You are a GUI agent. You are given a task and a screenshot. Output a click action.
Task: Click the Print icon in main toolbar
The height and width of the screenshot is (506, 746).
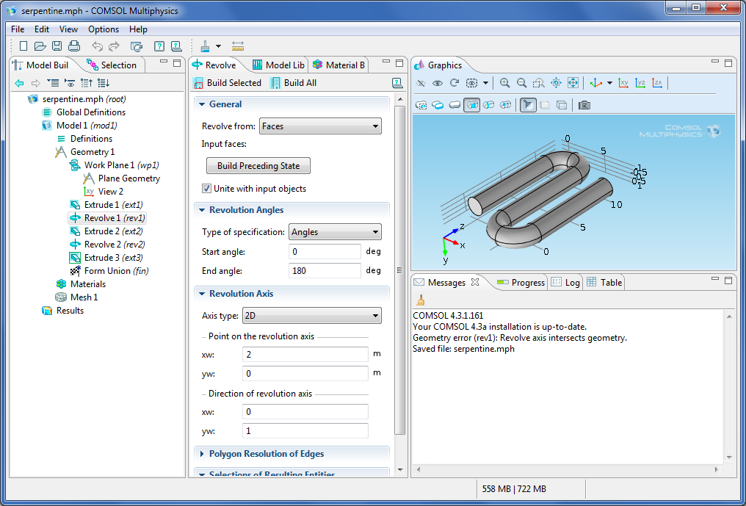[73, 46]
